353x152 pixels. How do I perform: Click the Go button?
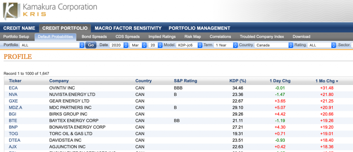[91, 45]
